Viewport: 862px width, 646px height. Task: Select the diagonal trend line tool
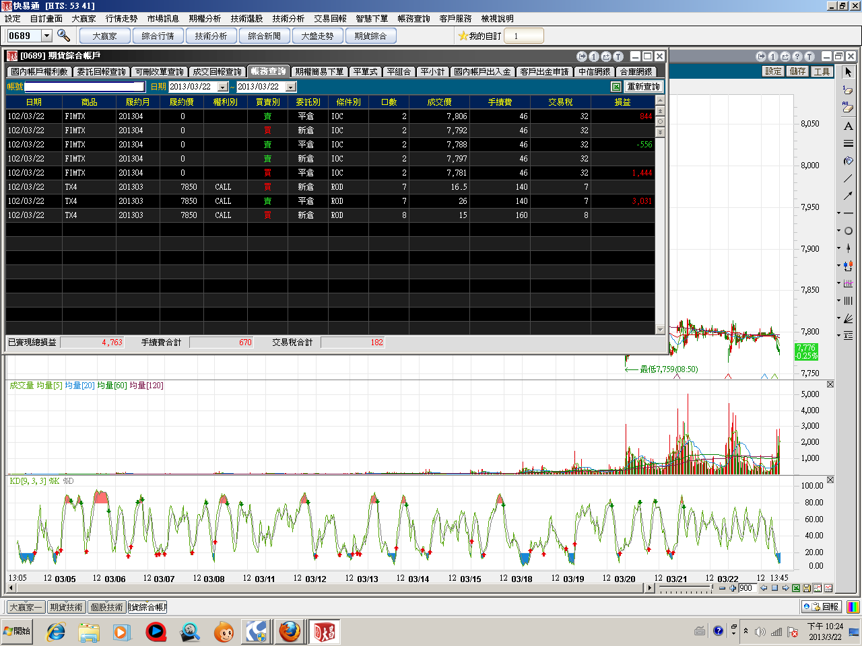tap(848, 178)
